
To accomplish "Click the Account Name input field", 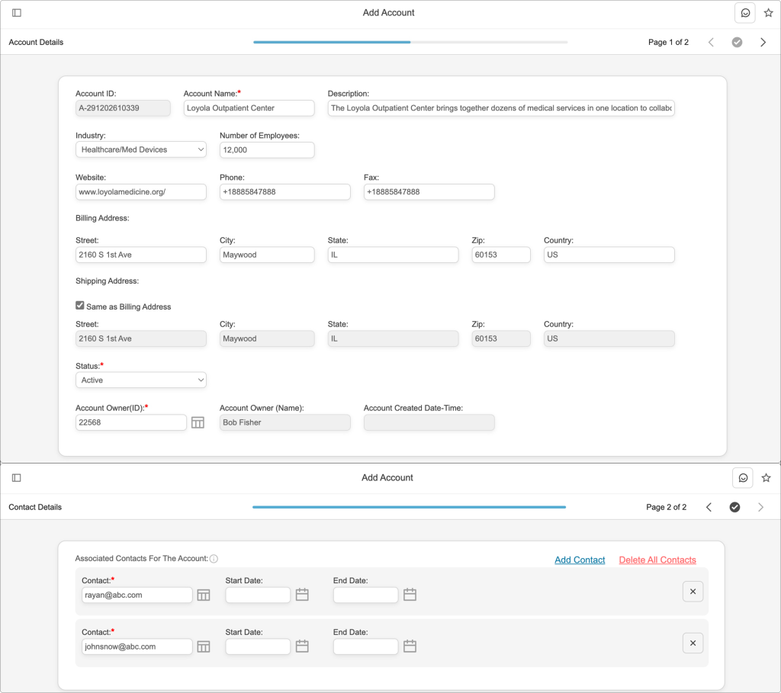I will pos(249,108).
